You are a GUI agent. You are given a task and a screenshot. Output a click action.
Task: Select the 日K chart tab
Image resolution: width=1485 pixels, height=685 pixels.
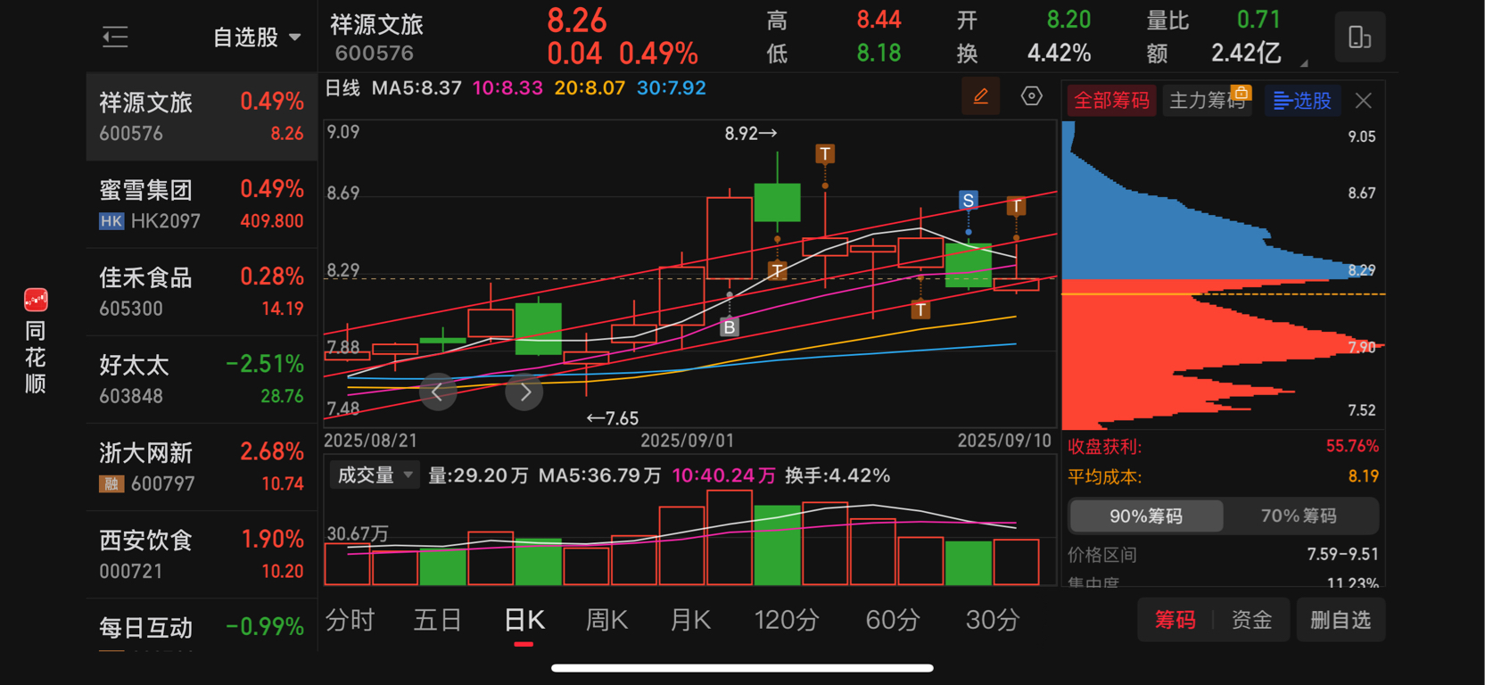[524, 621]
